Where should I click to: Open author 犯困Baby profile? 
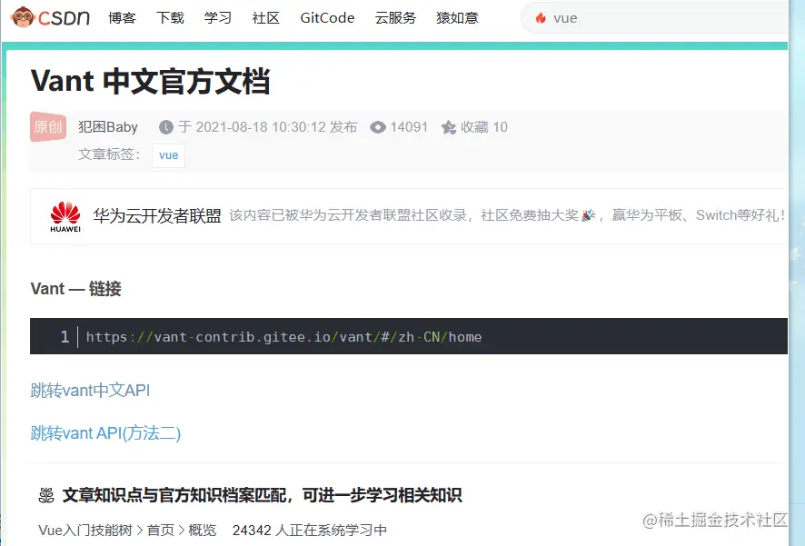coord(108,127)
